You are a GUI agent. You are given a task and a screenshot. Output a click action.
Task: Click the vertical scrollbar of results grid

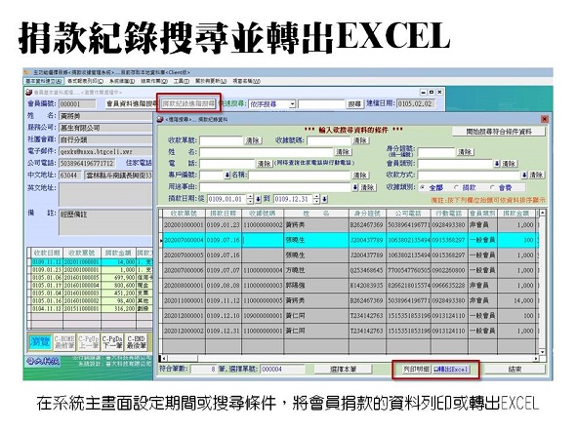[x=542, y=283]
